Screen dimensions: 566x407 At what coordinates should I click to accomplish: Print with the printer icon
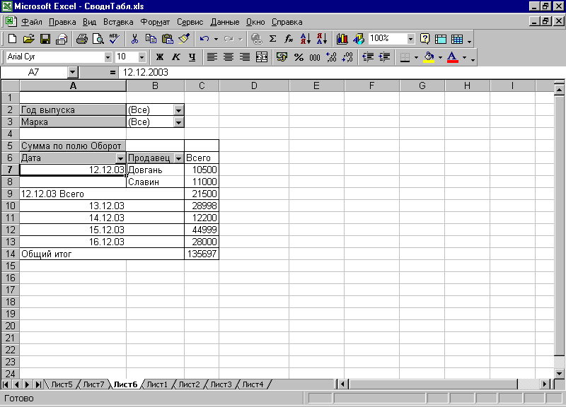[82, 39]
